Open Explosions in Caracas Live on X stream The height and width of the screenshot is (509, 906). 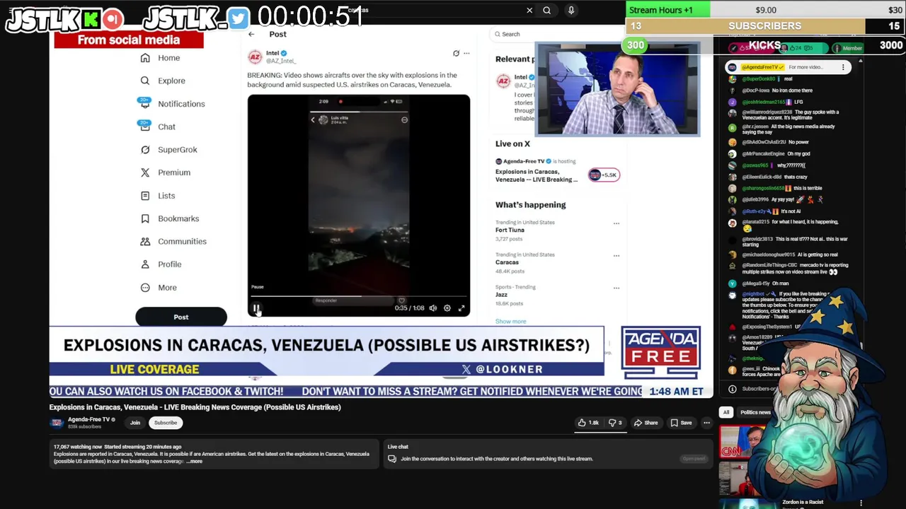(537, 175)
